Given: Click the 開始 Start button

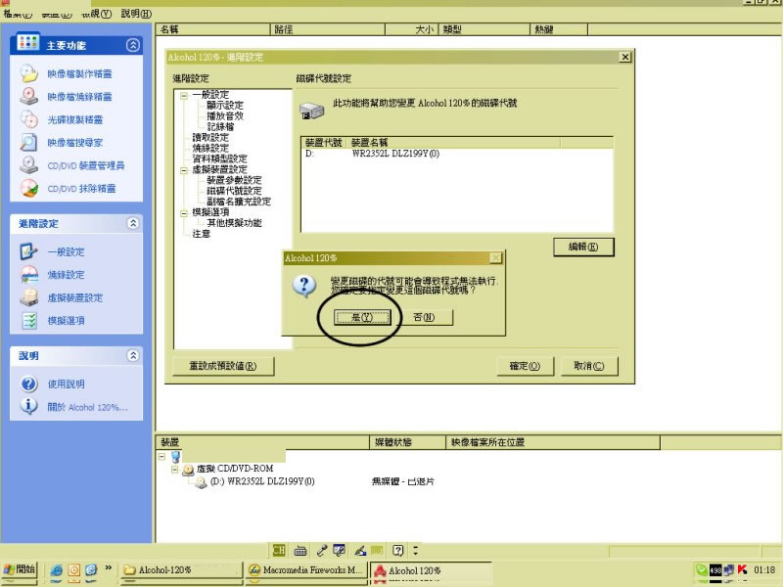Looking at the screenshot, I should 19,569.
